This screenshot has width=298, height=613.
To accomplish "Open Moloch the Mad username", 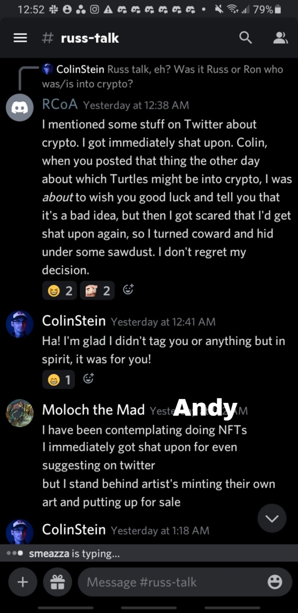I will pos(93,410).
